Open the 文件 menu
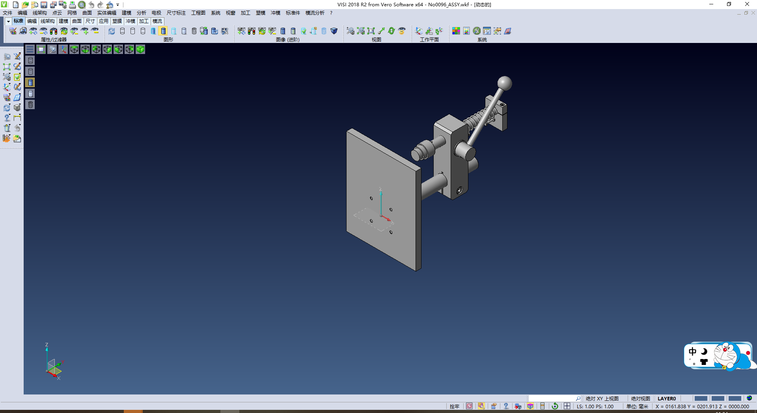The width and height of the screenshot is (757, 413). 7,13
